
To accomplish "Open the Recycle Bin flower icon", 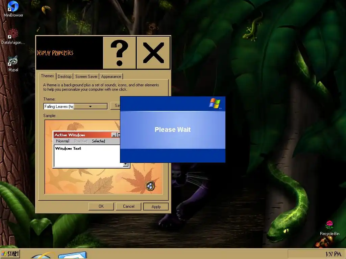I will tap(329, 228).
